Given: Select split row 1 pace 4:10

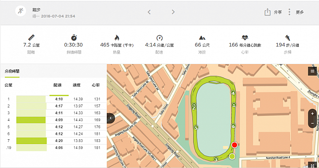Looking at the screenshot, I should pos(59,99).
